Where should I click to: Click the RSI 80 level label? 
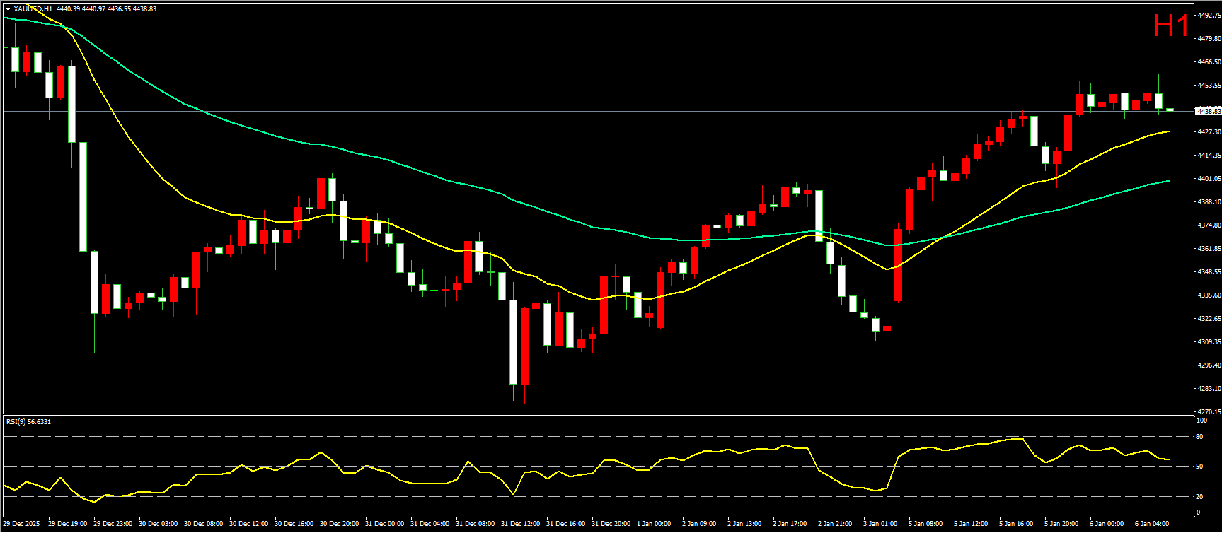tap(1199, 437)
